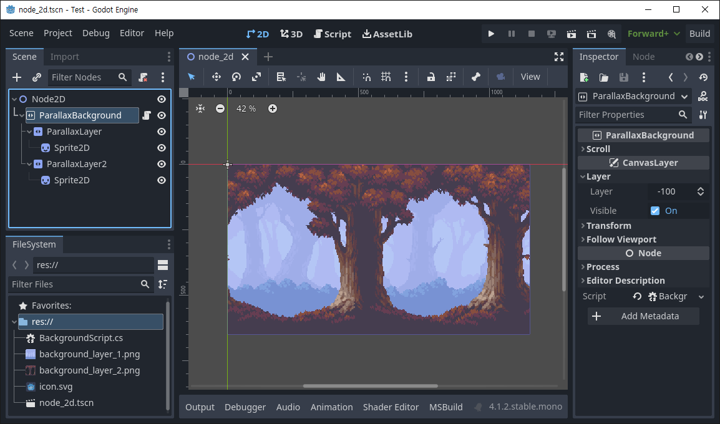The image size is (720, 424).
Task: Click the lock selected node icon
Action: (x=431, y=77)
